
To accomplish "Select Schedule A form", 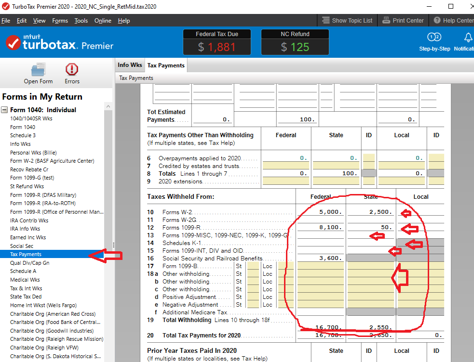I will tap(23, 271).
